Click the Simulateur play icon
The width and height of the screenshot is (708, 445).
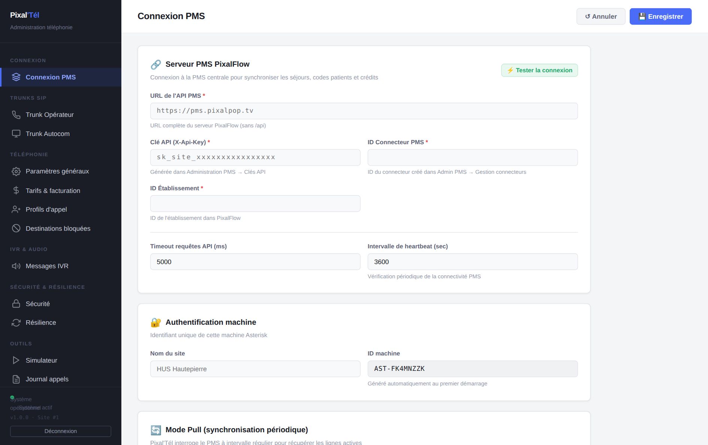(16, 360)
